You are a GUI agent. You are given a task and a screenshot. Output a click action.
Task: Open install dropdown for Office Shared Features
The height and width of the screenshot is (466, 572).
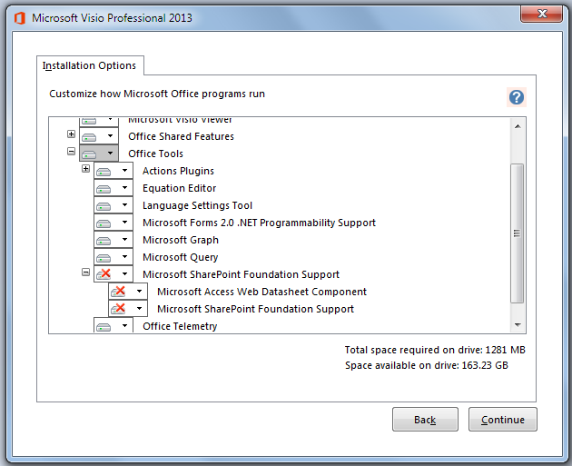click(x=110, y=136)
